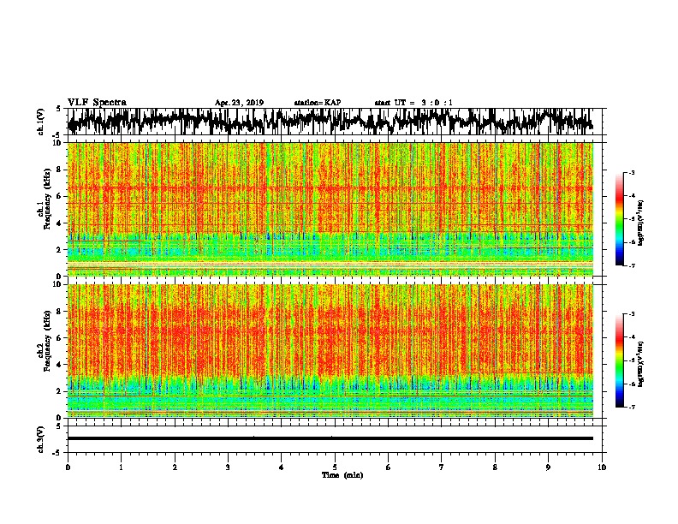Click the 'VLF Spectra' plot title
The image size is (678, 524).
click(x=97, y=103)
